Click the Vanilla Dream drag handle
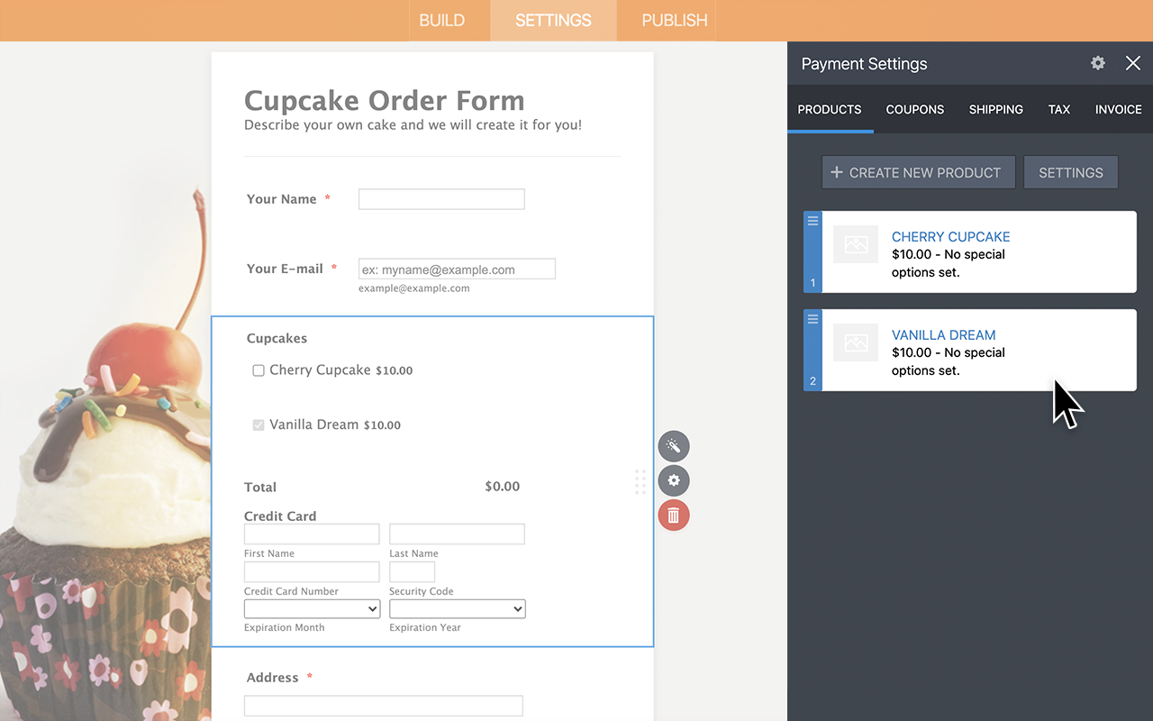1153x721 pixels. point(812,318)
